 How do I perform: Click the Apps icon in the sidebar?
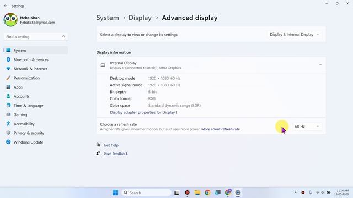(8, 87)
